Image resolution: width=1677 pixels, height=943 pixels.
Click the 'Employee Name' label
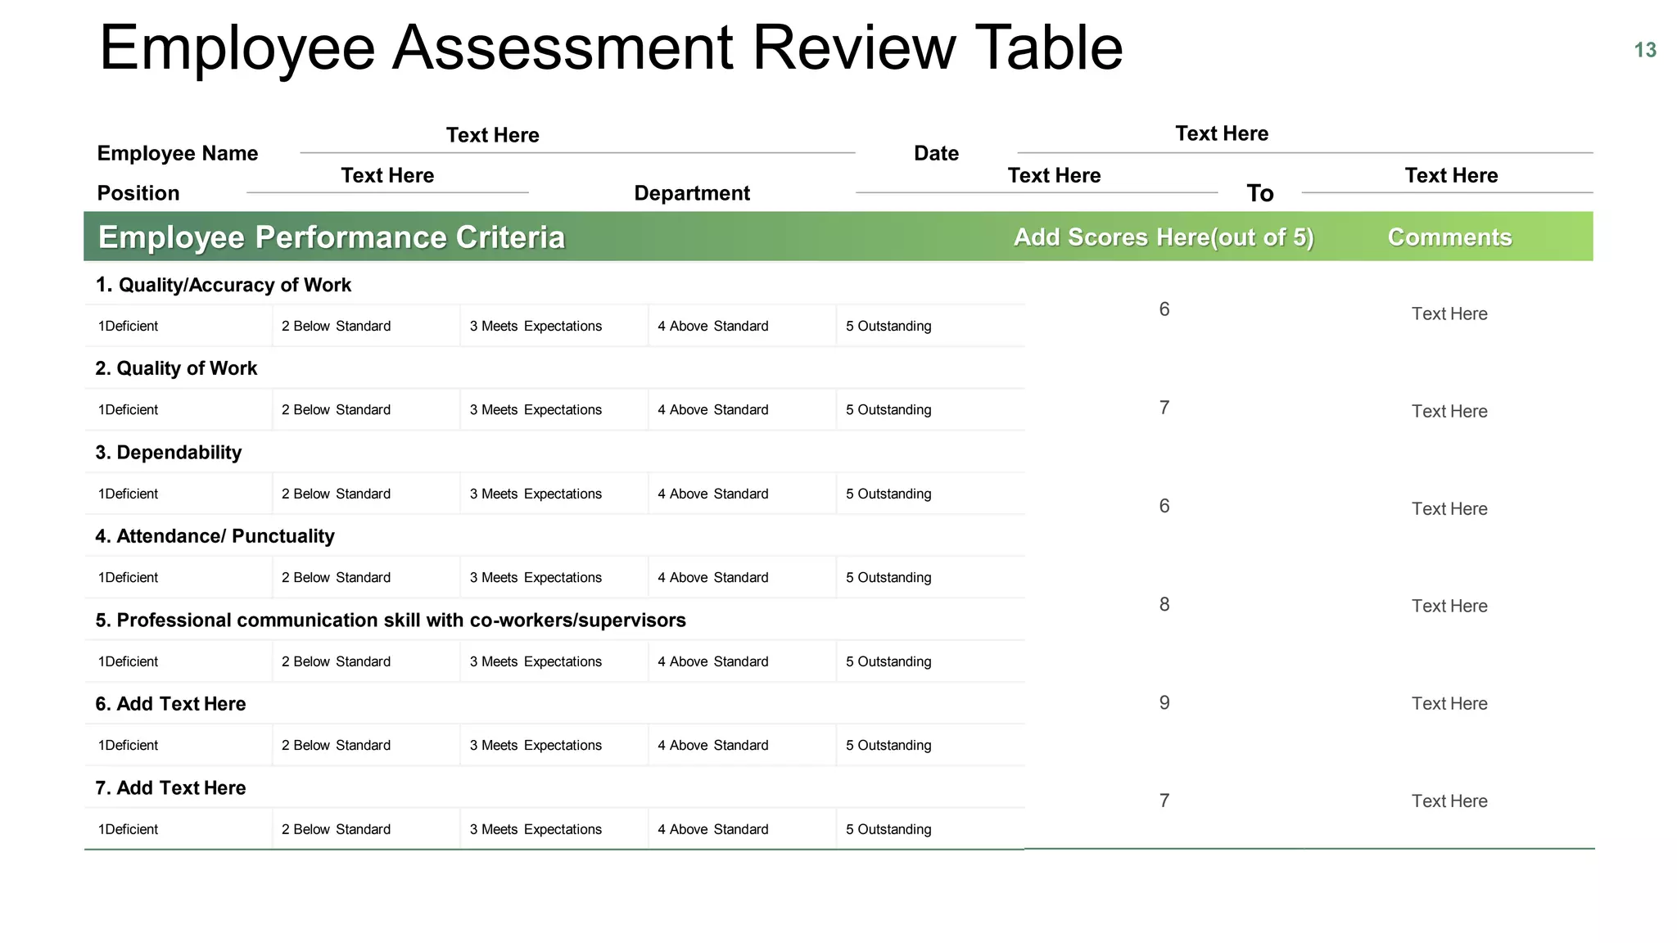178,153
